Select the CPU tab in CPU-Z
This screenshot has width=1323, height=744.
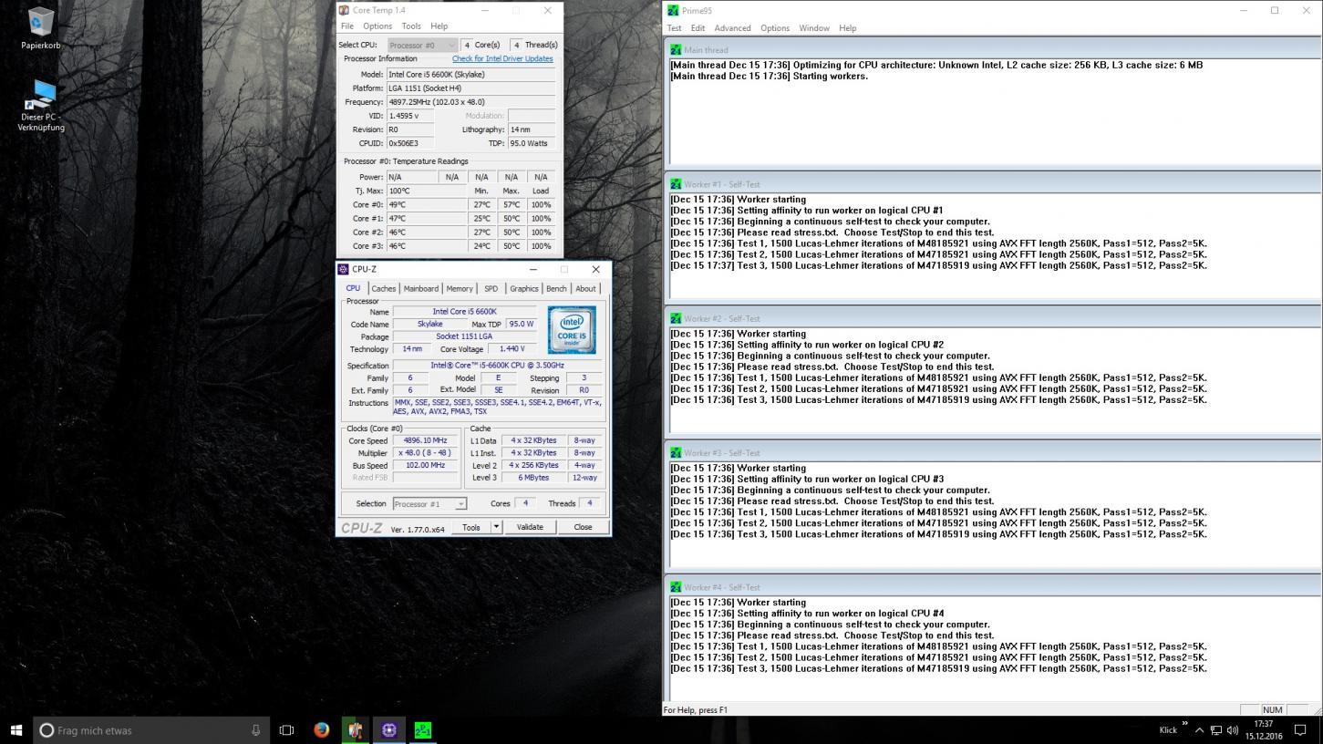[x=353, y=288]
